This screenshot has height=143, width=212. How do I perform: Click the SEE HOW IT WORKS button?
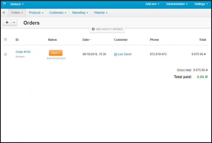point(107,29)
